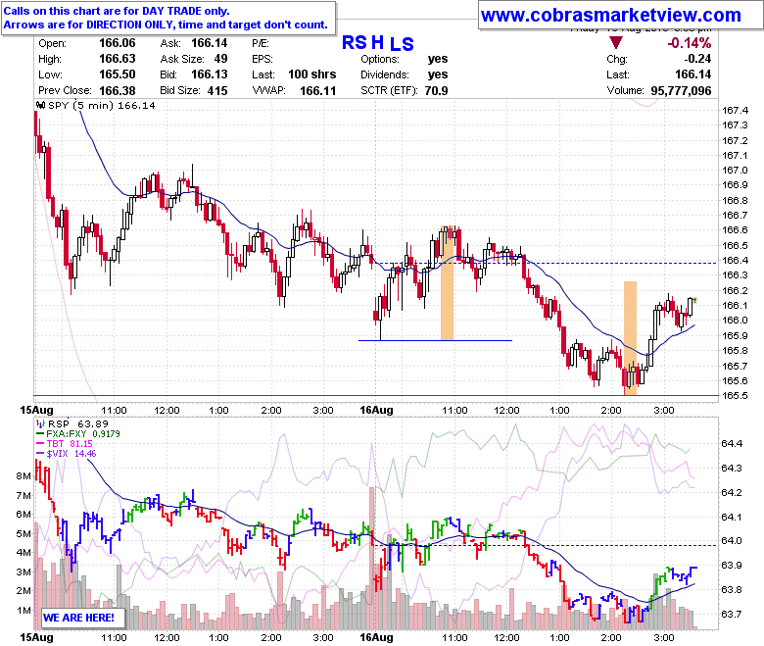
Task: Select the Prev Close value 166.38
Action: 118,91
